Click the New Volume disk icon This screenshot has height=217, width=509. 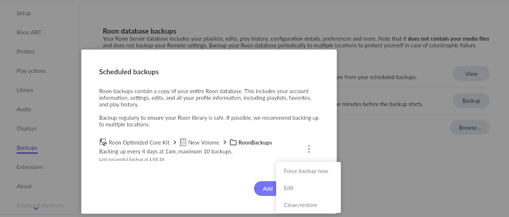(183, 142)
